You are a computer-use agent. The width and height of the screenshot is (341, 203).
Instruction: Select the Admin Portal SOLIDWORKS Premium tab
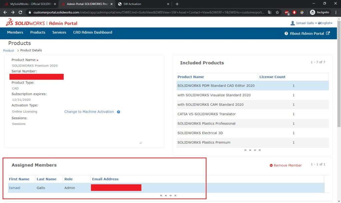86,4
